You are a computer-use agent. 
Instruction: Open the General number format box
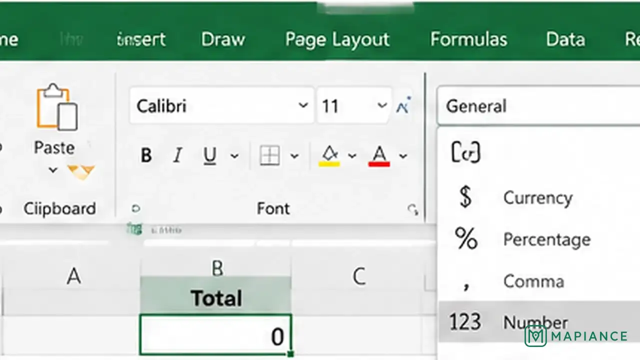538,106
